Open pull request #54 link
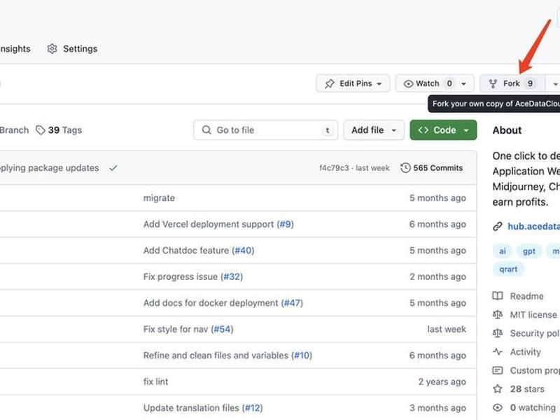Screen dimensions: 560x420 pos(222,329)
